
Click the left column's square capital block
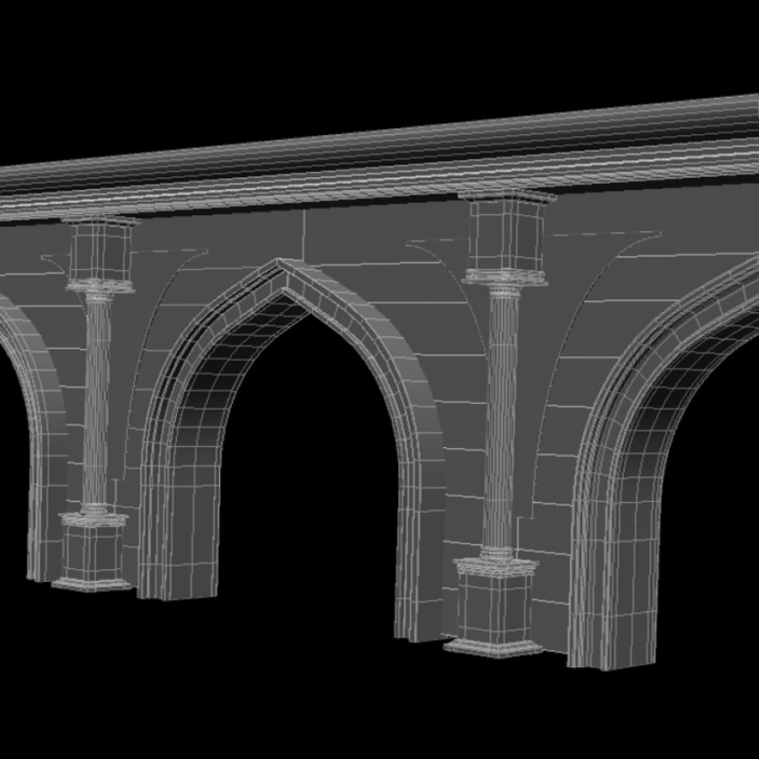pos(100,250)
